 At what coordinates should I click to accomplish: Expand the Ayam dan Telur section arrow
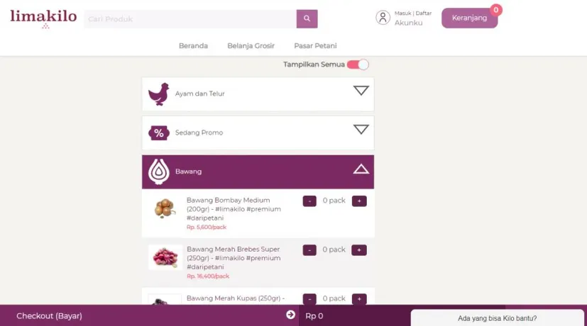click(x=361, y=91)
